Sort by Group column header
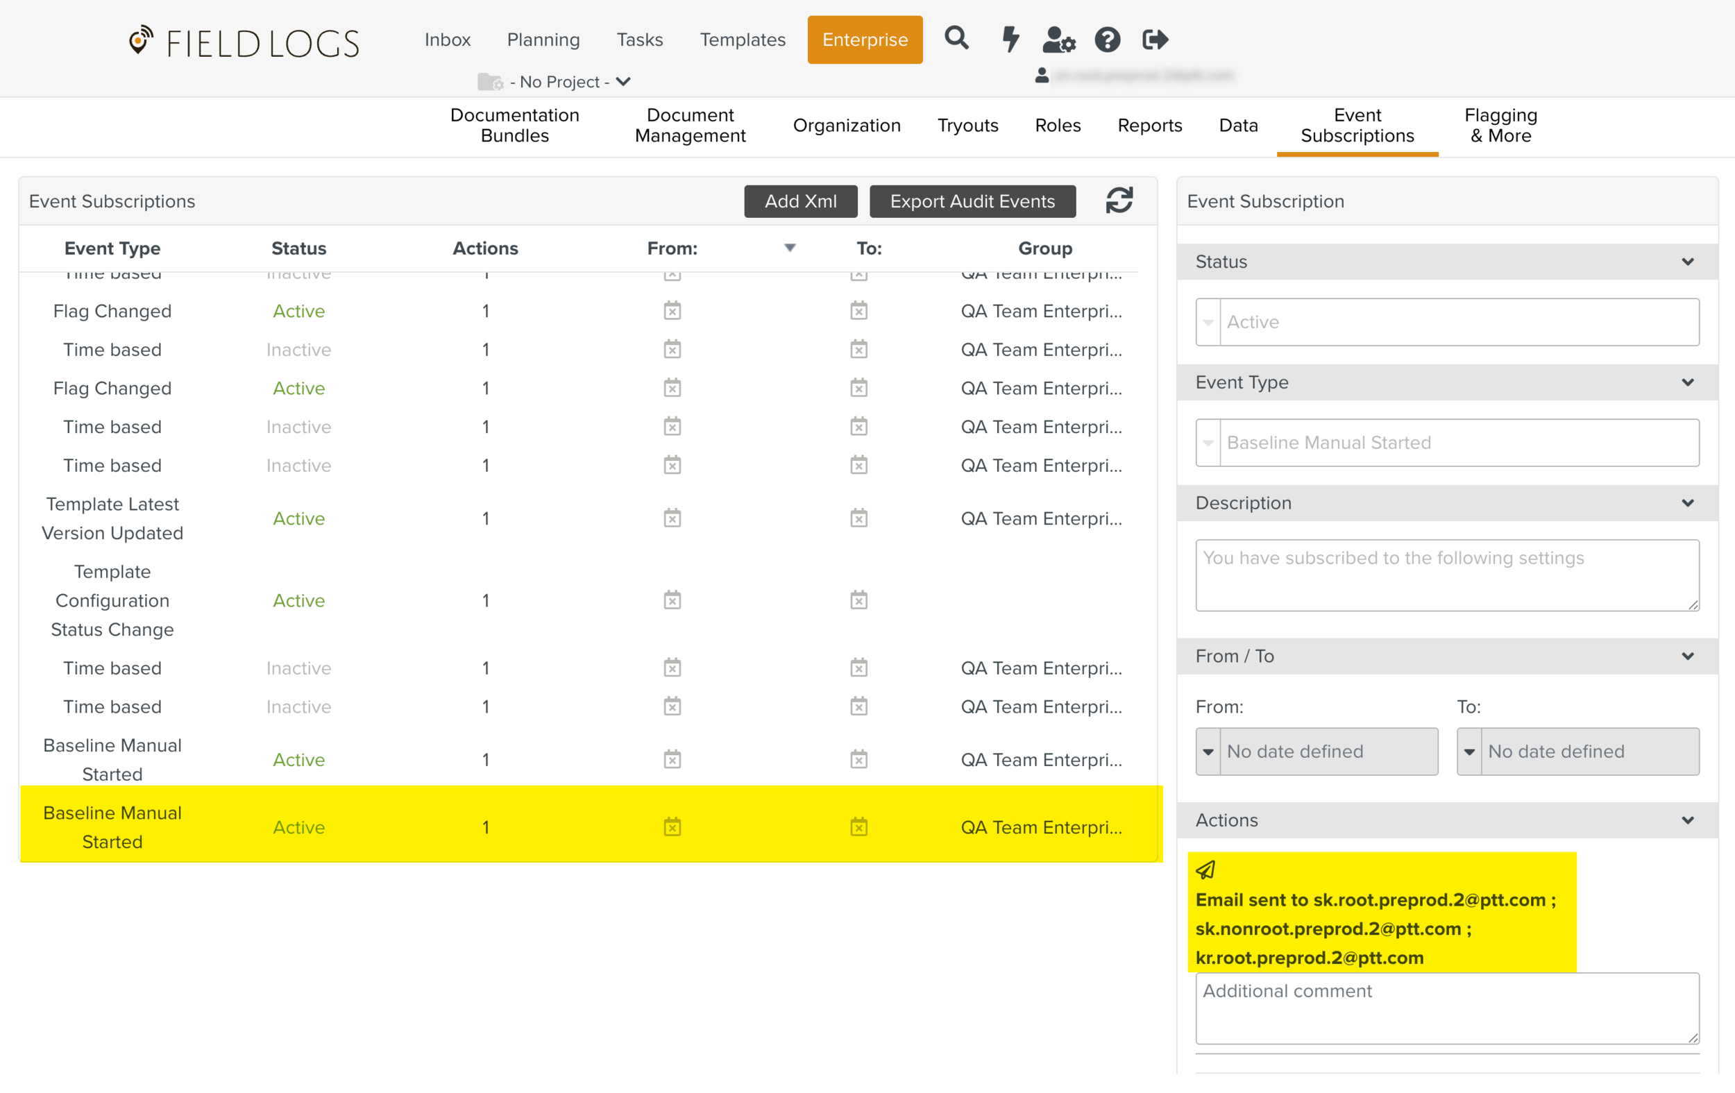 click(1044, 248)
